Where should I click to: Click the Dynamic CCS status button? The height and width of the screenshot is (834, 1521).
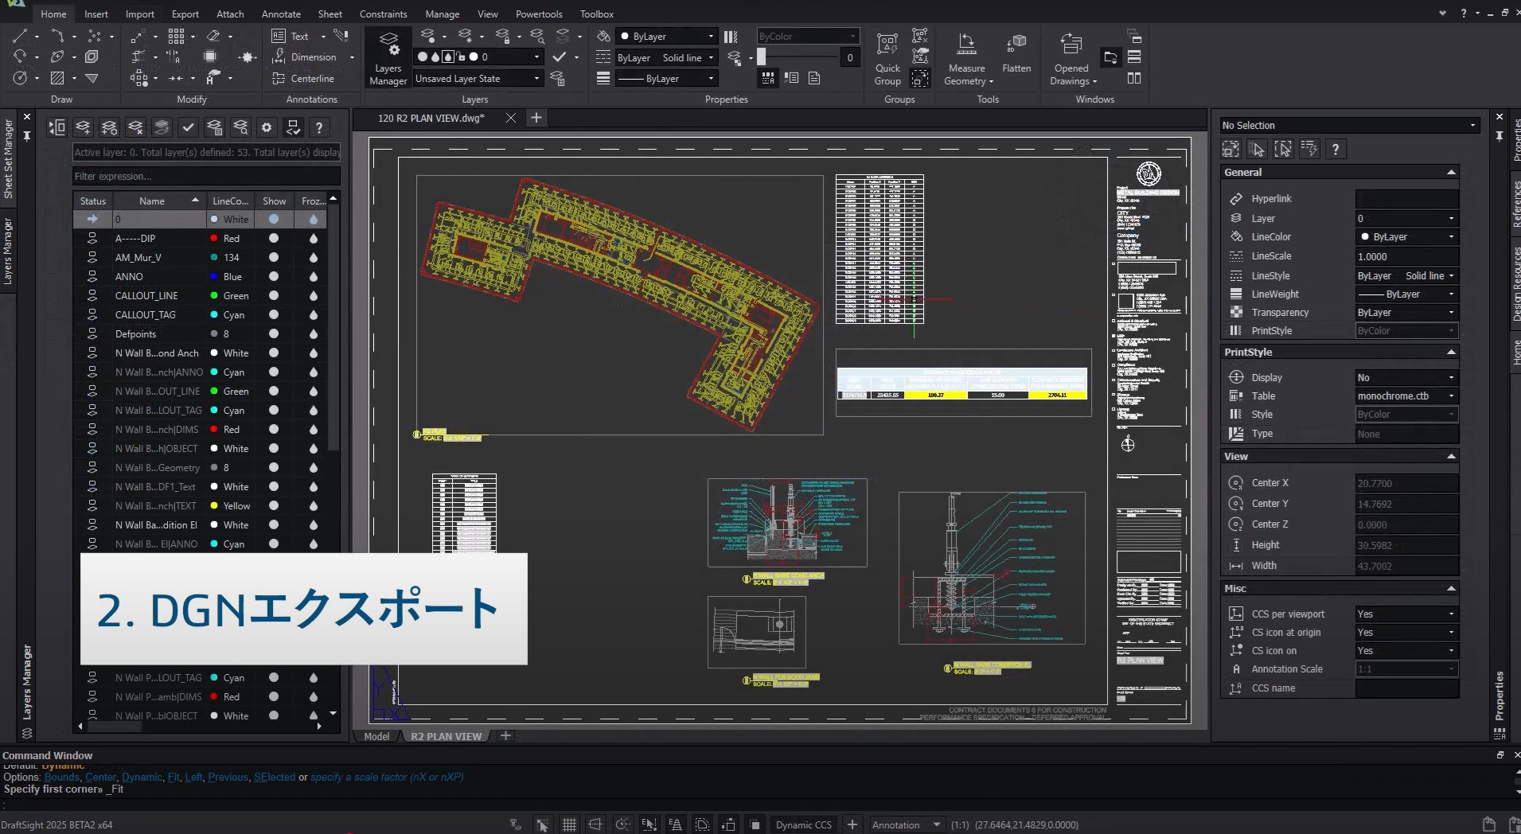[x=803, y=824]
